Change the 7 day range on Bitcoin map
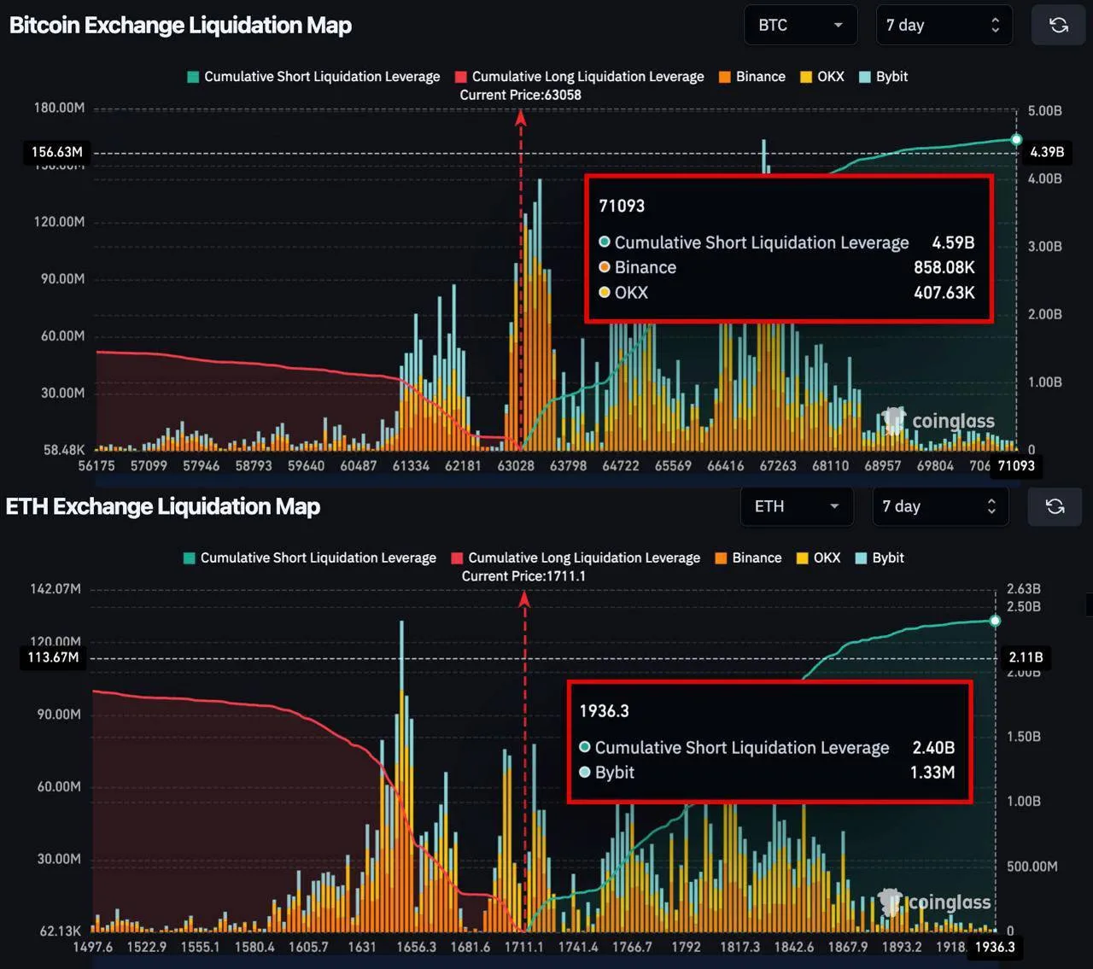Screen dimensions: 1093x969 click(944, 26)
